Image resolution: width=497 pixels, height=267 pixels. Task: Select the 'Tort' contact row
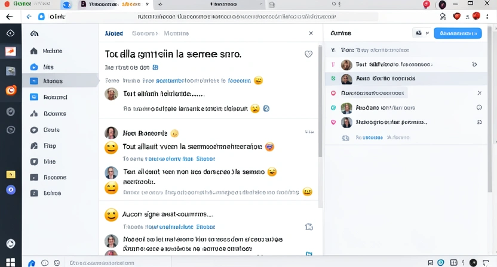[x=406, y=64]
